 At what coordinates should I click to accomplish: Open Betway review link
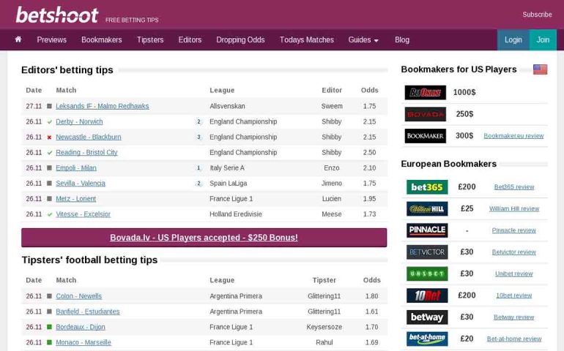tap(514, 317)
